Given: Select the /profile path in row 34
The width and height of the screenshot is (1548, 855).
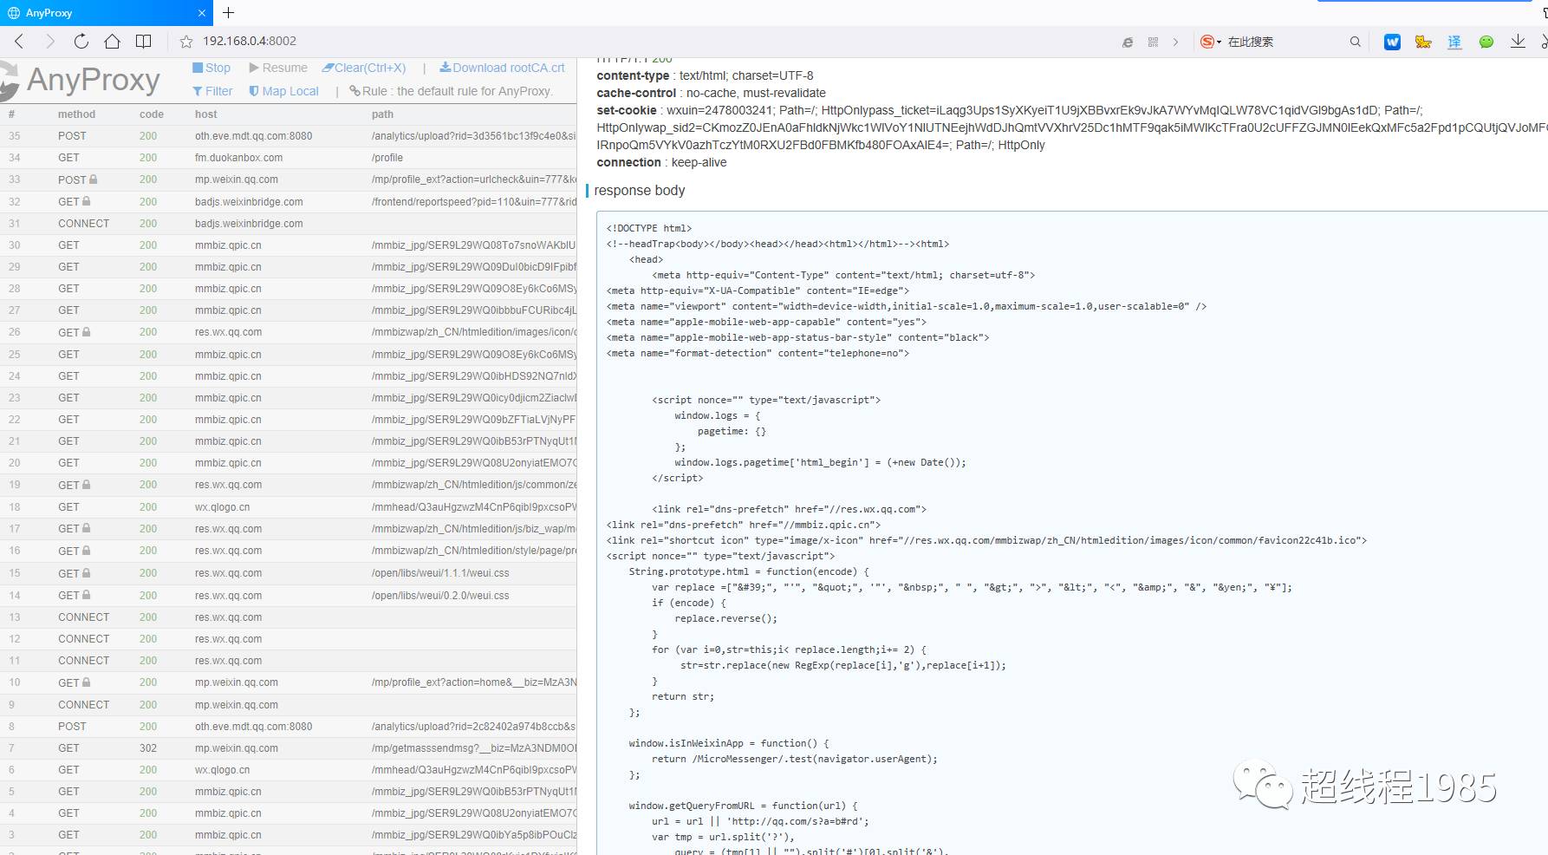Looking at the screenshot, I should [387, 158].
